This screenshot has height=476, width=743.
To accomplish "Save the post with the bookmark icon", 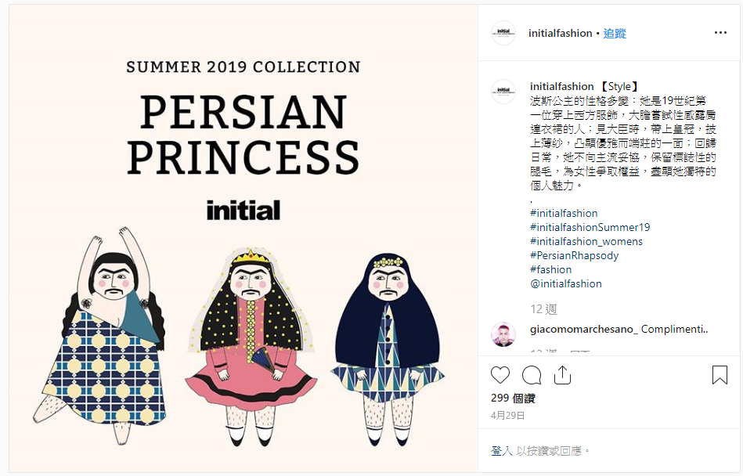I will pyautogui.click(x=720, y=375).
